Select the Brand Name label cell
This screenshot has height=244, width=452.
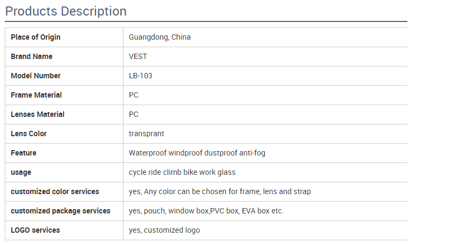click(64, 56)
